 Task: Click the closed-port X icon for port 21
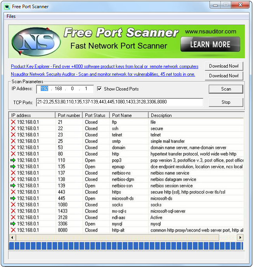[13, 122]
